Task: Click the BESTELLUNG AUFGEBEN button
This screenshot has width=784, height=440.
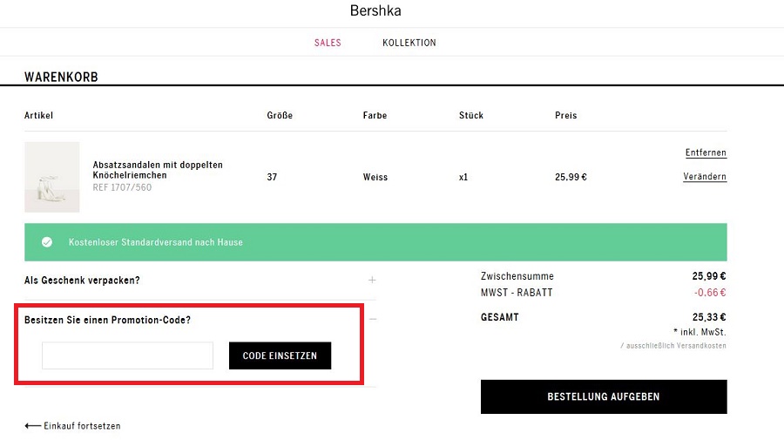Action: [604, 396]
